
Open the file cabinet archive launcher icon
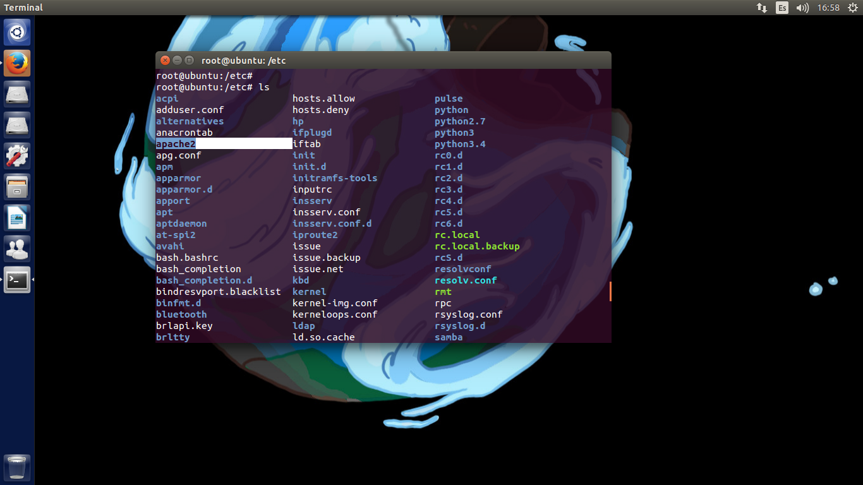(x=17, y=187)
